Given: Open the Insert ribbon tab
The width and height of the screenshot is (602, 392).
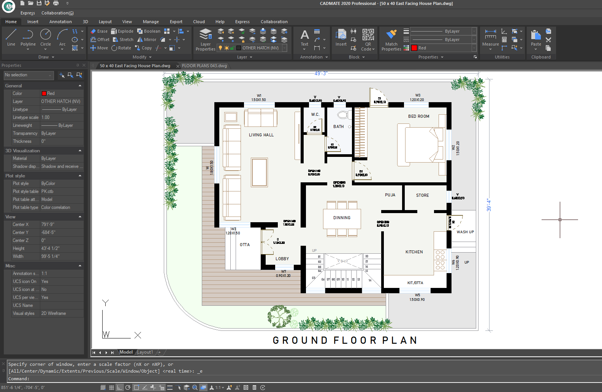Looking at the screenshot, I should (33, 22).
